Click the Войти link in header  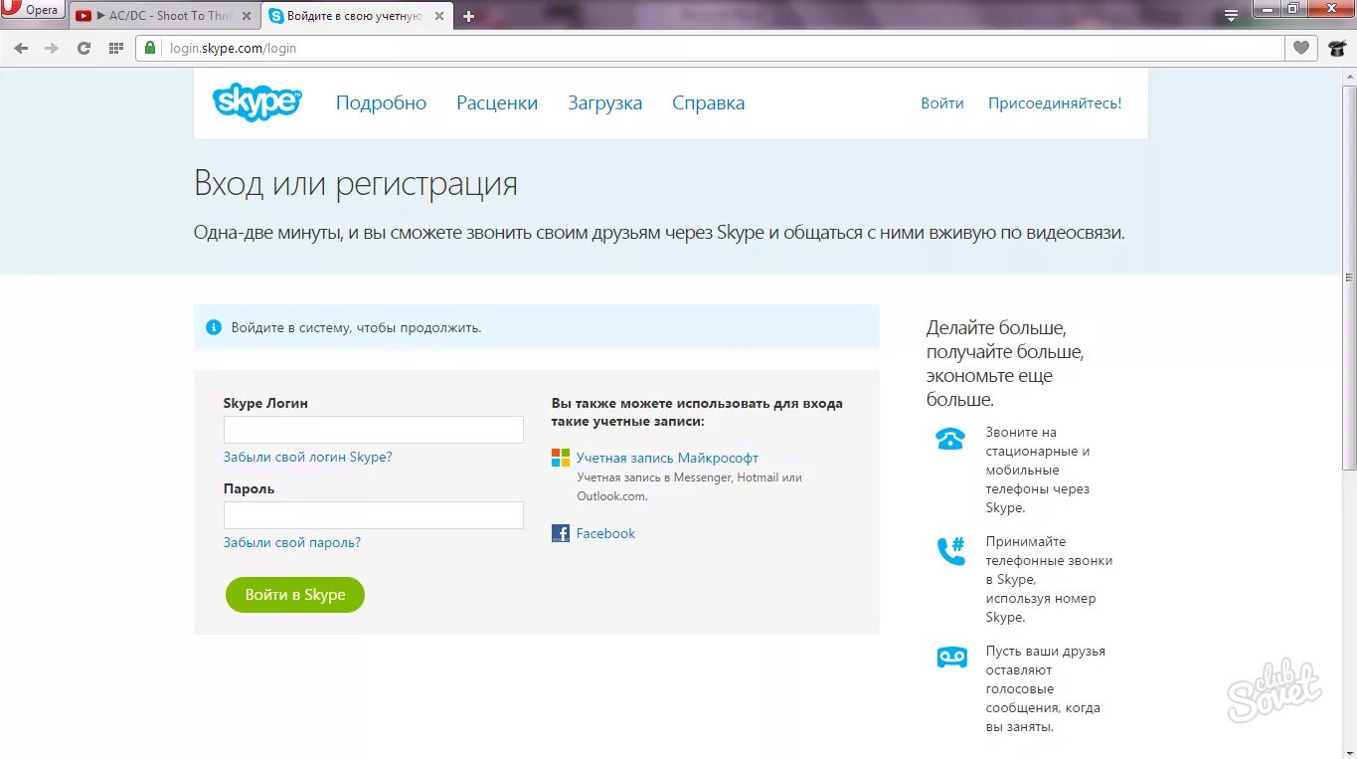(x=942, y=102)
